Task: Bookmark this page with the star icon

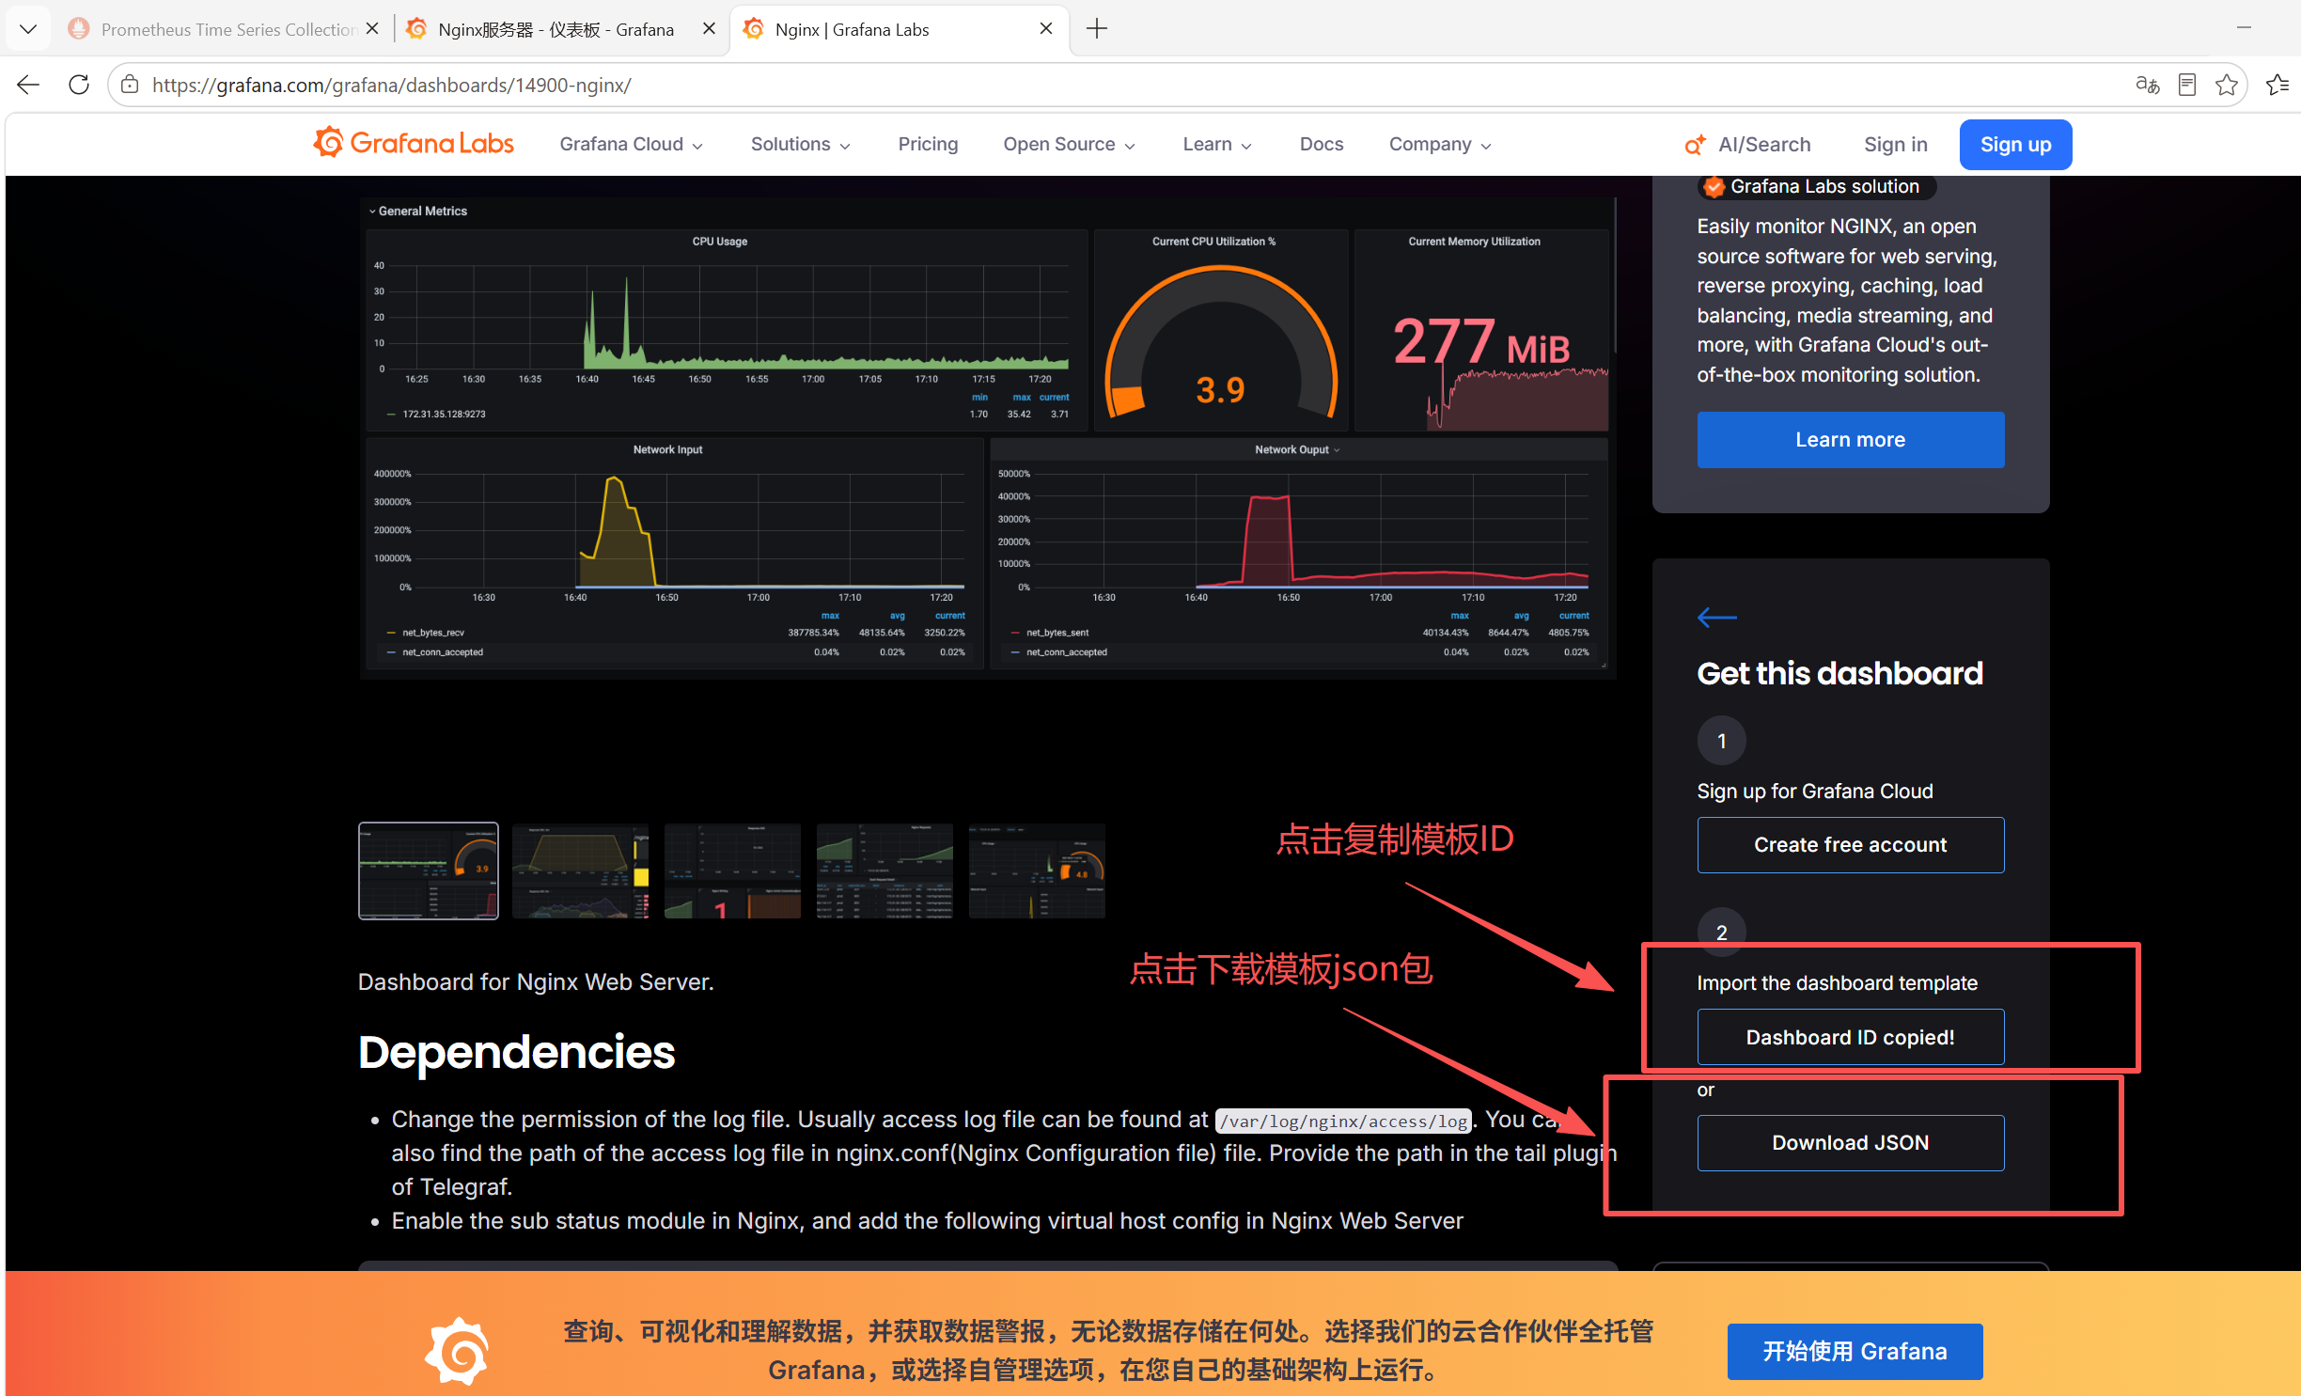Action: click(2226, 86)
